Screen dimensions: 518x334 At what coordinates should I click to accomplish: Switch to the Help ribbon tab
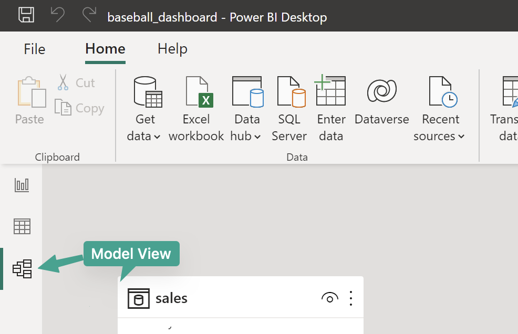coord(172,48)
